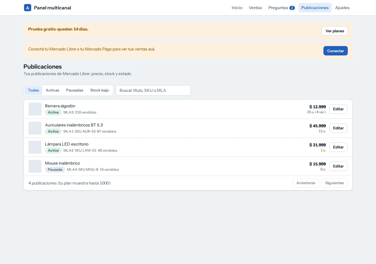Viewport: 376px width, 264px height.
Task: Click the Remera algodón title
Action: pyautogui.click(x=60, y=106)
